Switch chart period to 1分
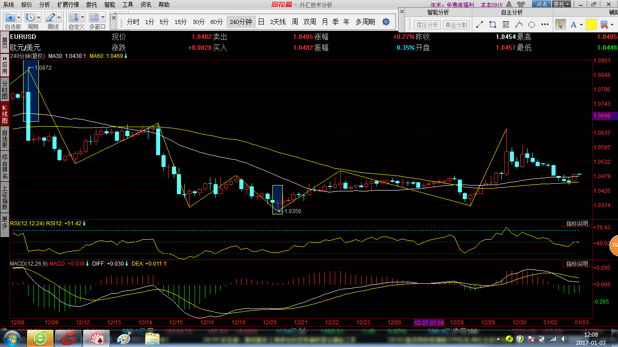Screen dimensions: 618x347 (150, 22)
